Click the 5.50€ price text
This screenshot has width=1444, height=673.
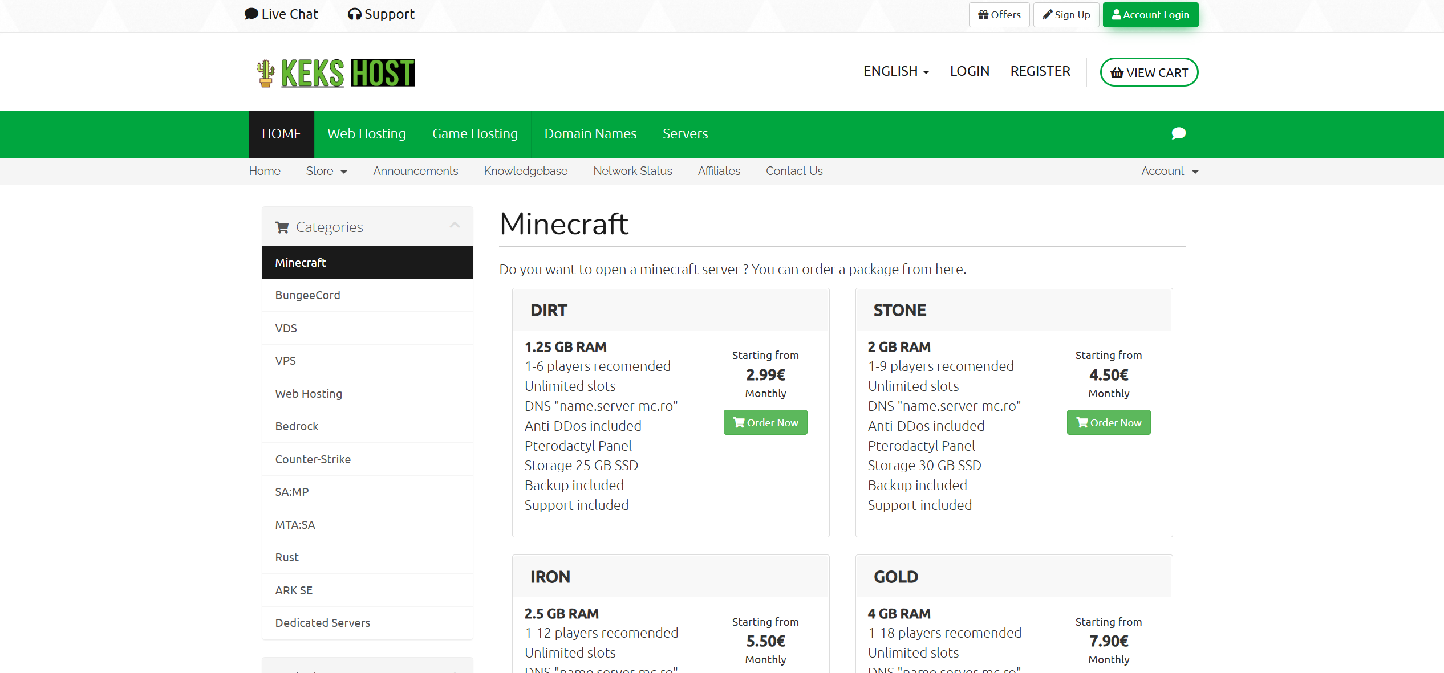765,641
